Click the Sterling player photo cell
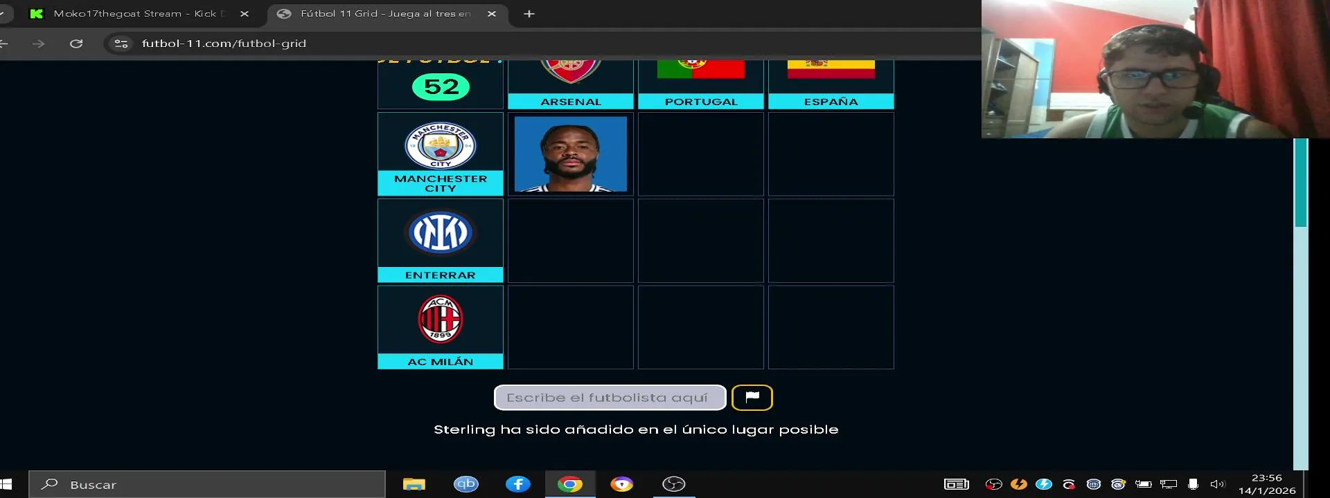 pos(571,154)
